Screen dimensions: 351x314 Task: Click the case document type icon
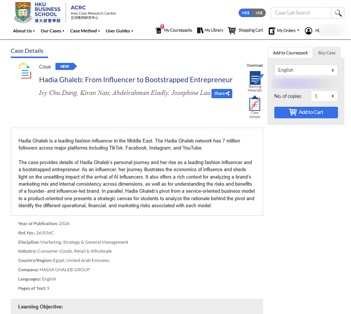[25, 71]
